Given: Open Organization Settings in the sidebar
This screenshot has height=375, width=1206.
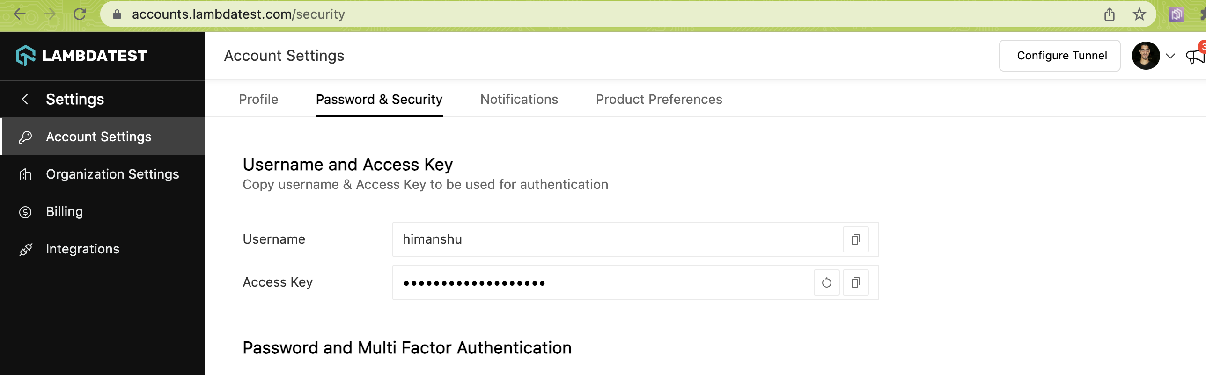Looking at the screenshot, I should click(112, 174).
